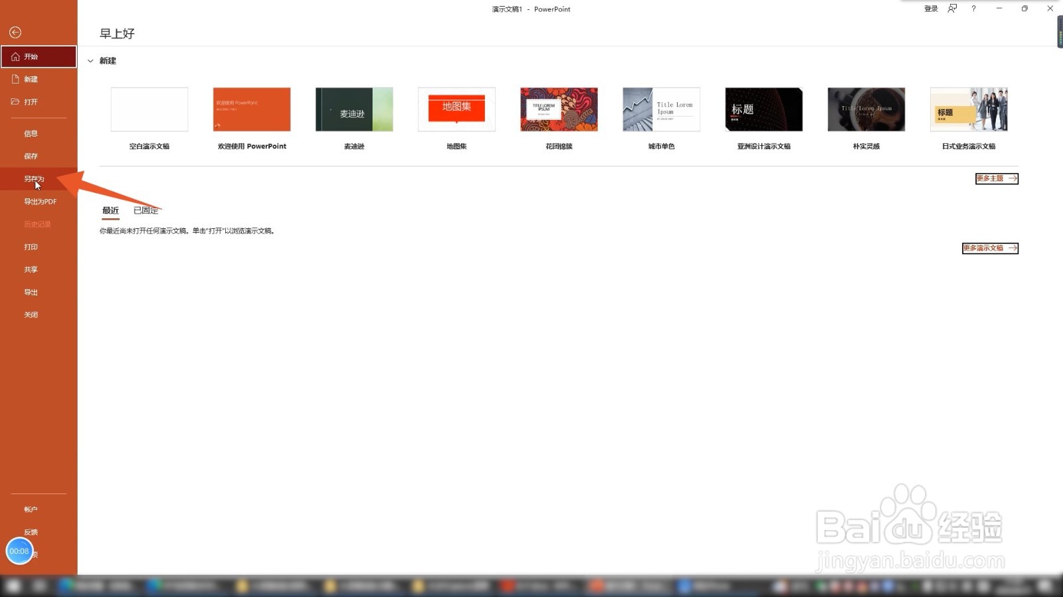Screen dimensions: 1063x597
Task: Select the 欢迎使用 PowerPoint template thumbnail
Action: click(x=252, y=109)
